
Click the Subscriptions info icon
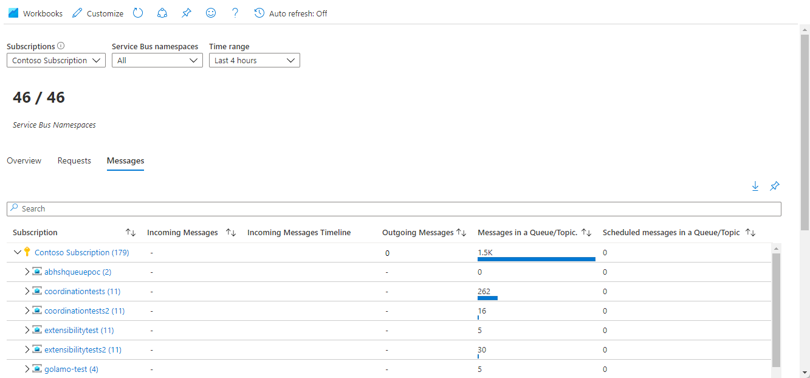[61, 46]
